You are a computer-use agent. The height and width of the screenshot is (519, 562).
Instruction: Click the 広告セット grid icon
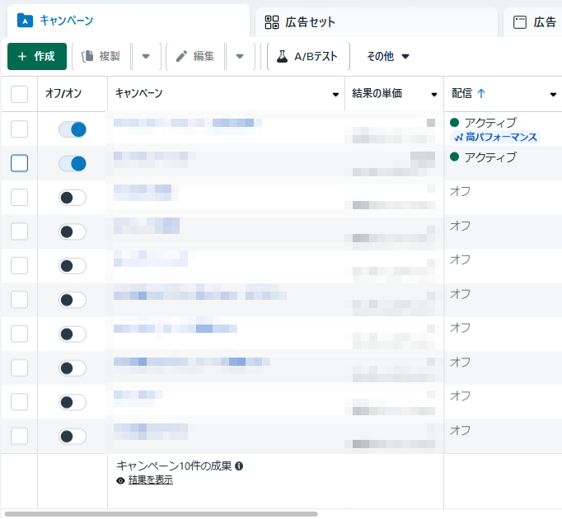[x=272, y=22]
